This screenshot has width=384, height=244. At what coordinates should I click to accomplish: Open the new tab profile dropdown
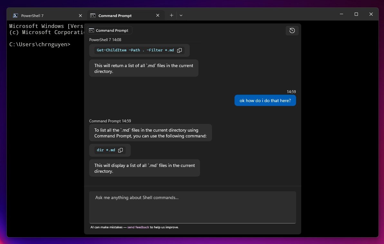tap(181, 15)
